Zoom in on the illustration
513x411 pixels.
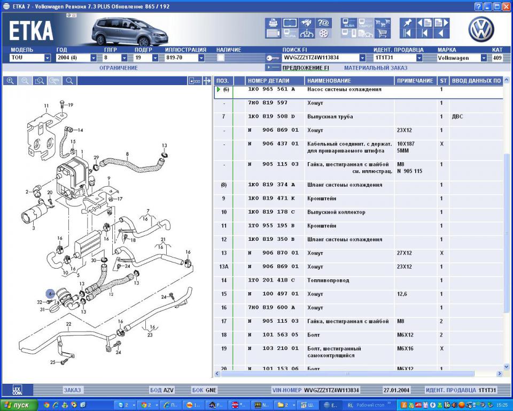[x=11, y=81]
